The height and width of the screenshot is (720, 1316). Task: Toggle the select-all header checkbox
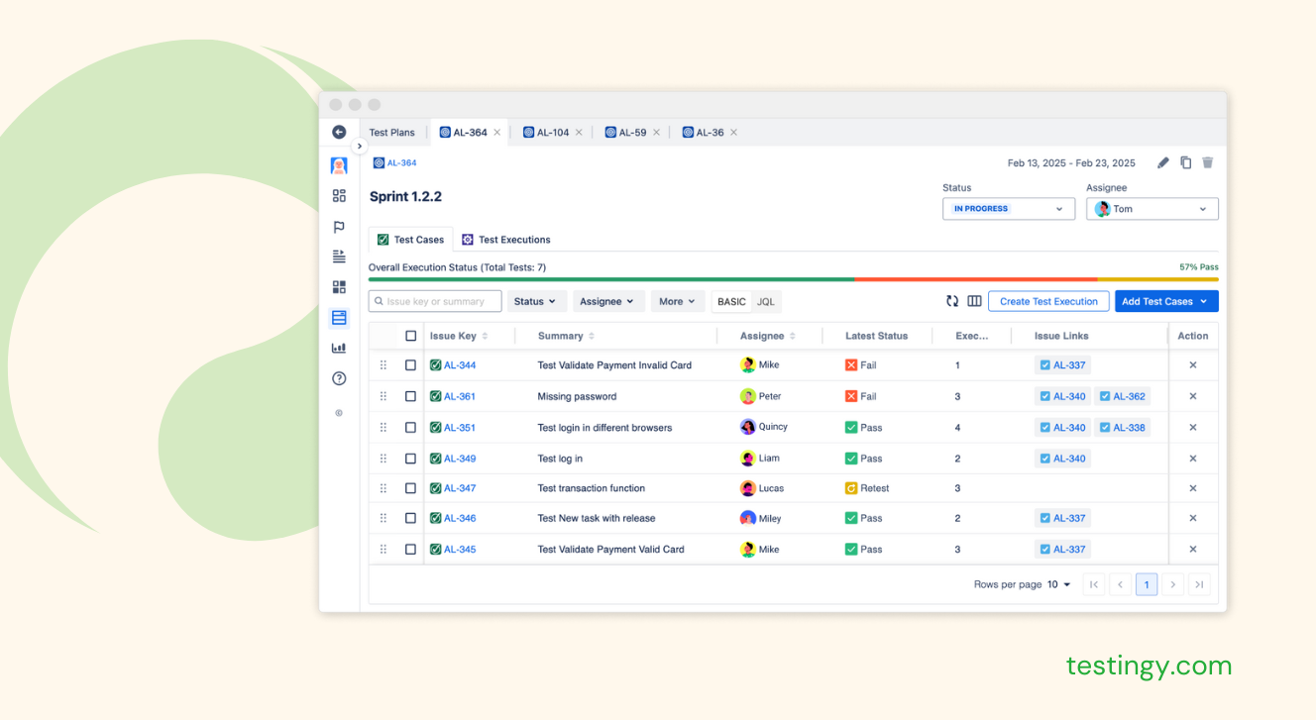410,336
